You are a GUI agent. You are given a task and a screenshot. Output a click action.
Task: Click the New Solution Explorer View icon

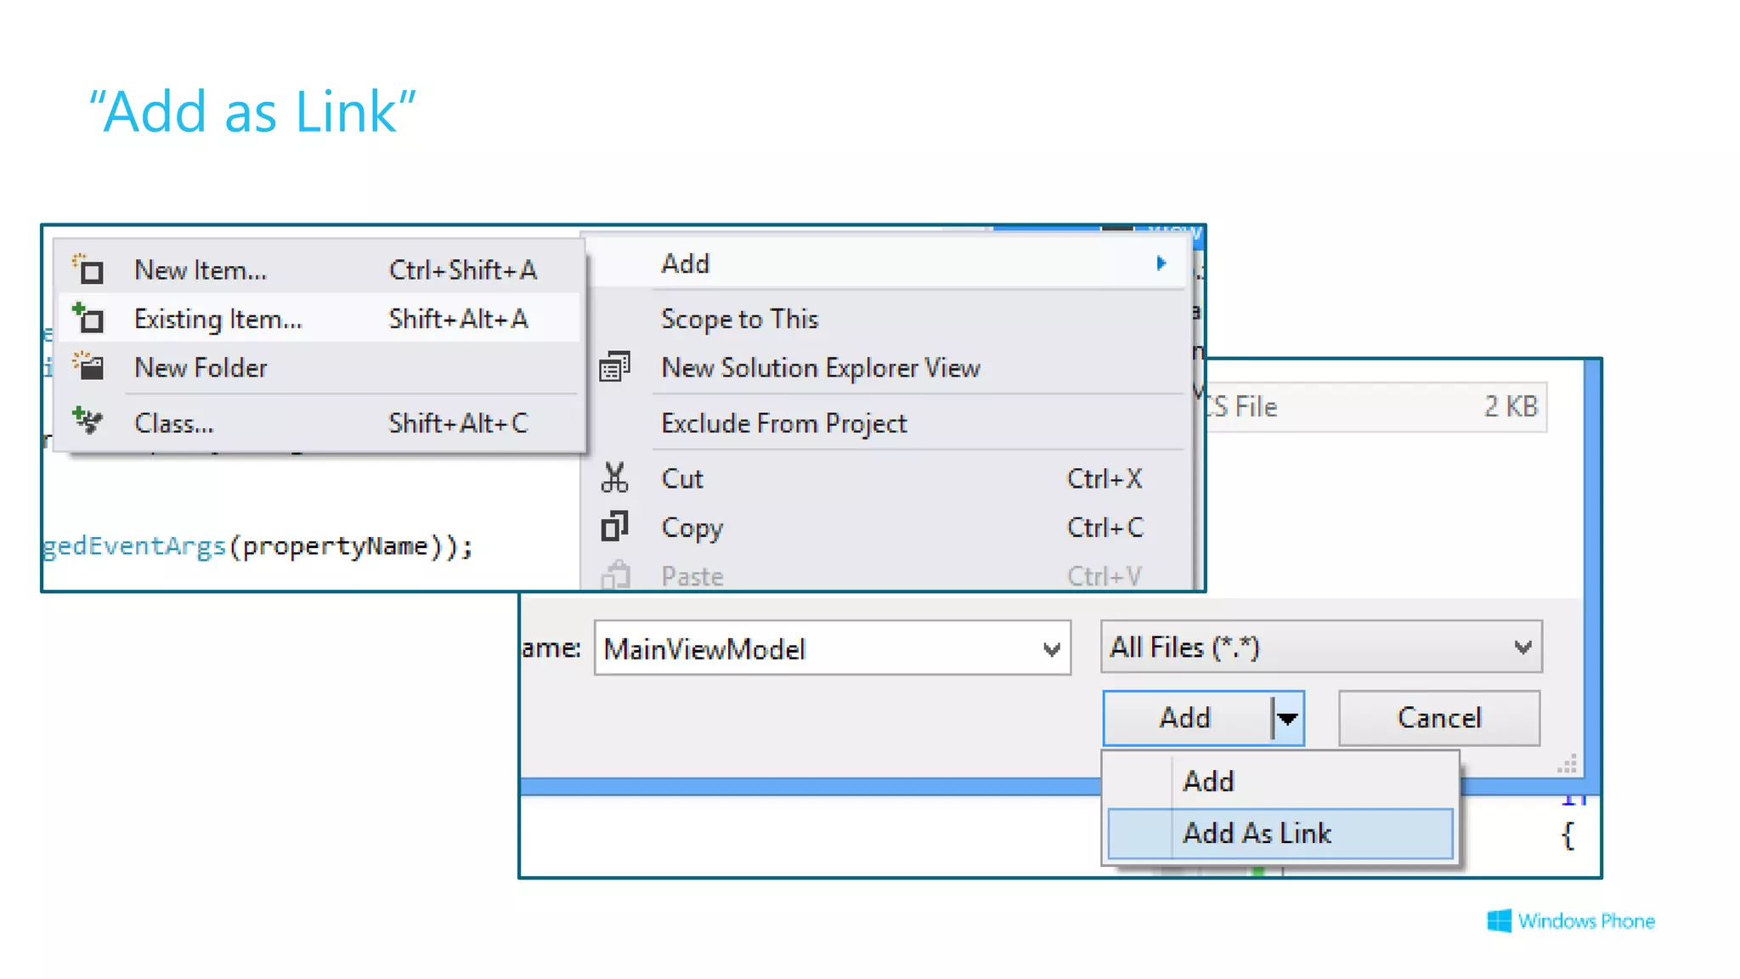pos(614,367)
